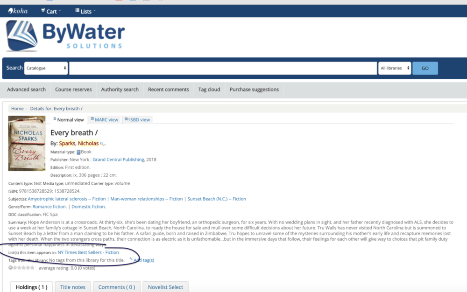Open Grand Central Publishing publisher link
Image resolution: width=467 pixels, height=292 pixels.
[119, 160]
